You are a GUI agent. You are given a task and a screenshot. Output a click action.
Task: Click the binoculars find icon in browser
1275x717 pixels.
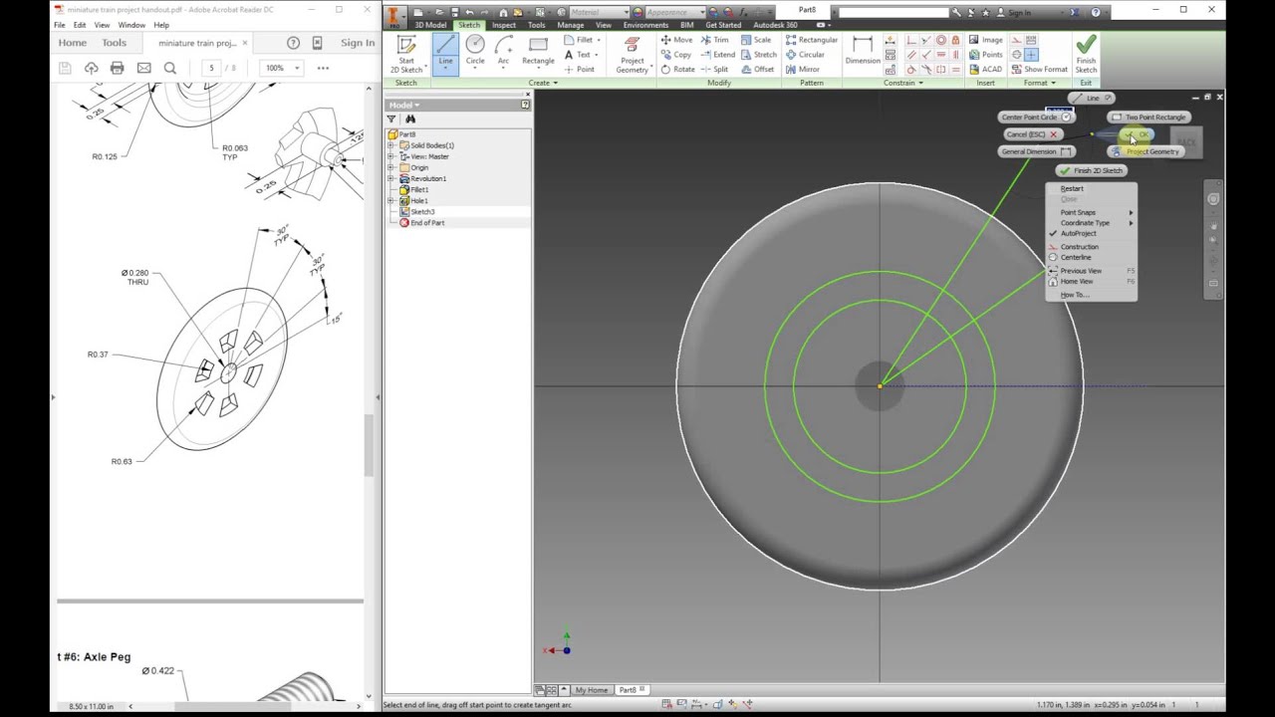tap(409, 119)
